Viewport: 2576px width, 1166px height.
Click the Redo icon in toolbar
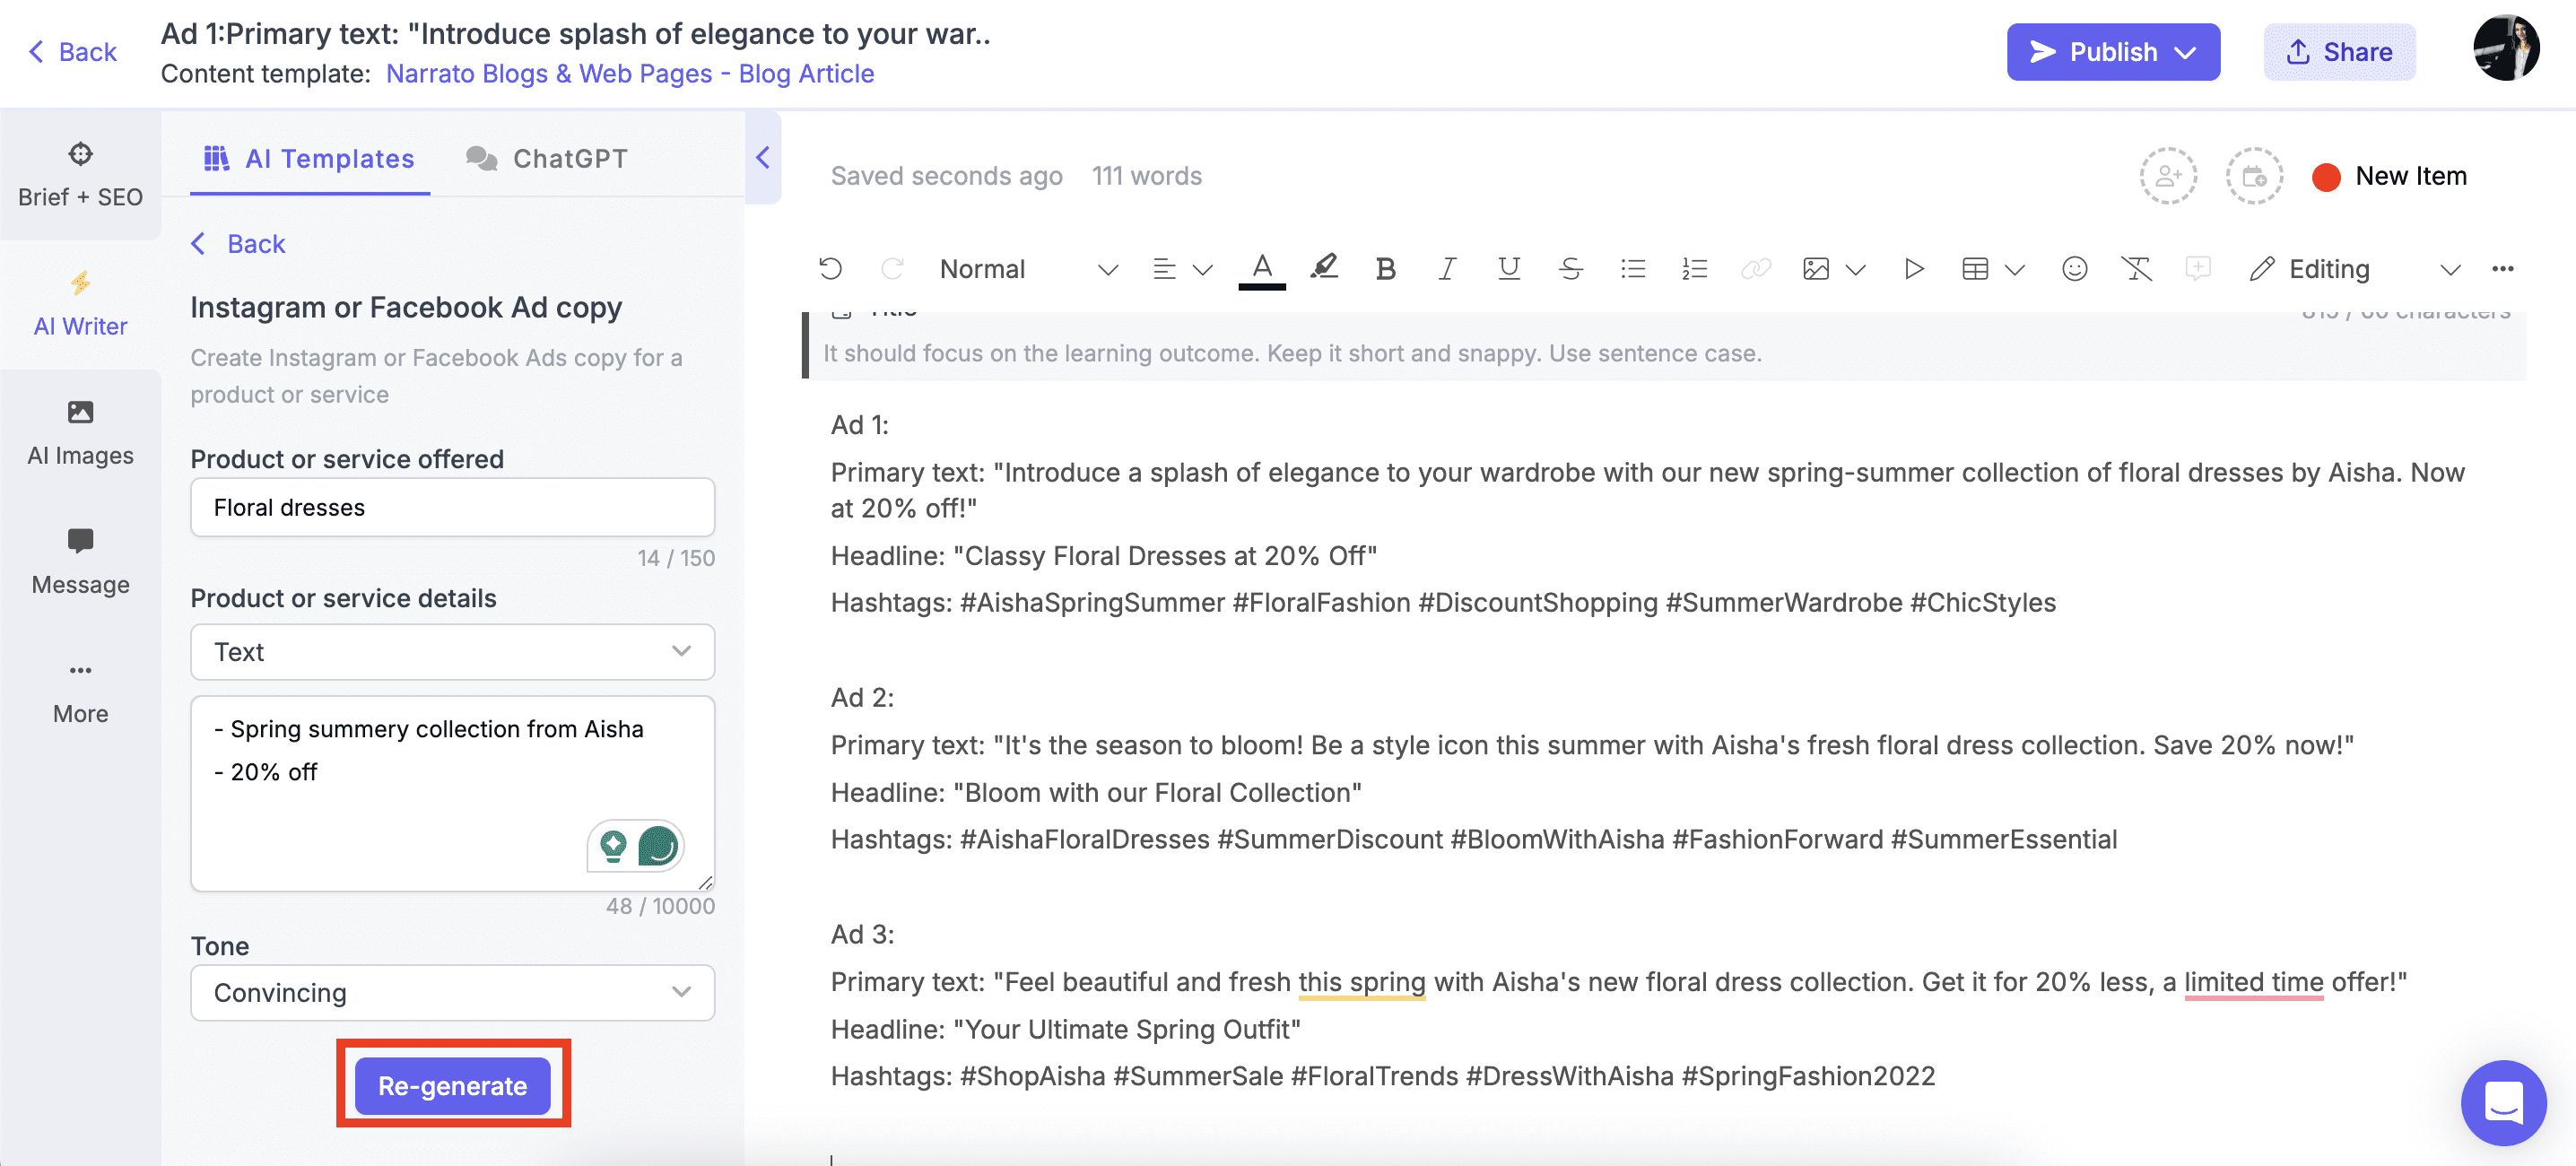[891, 266]
